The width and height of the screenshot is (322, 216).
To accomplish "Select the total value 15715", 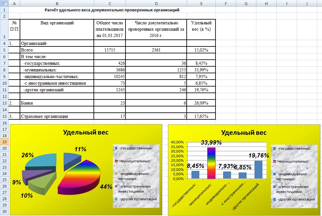I will 110,50.
